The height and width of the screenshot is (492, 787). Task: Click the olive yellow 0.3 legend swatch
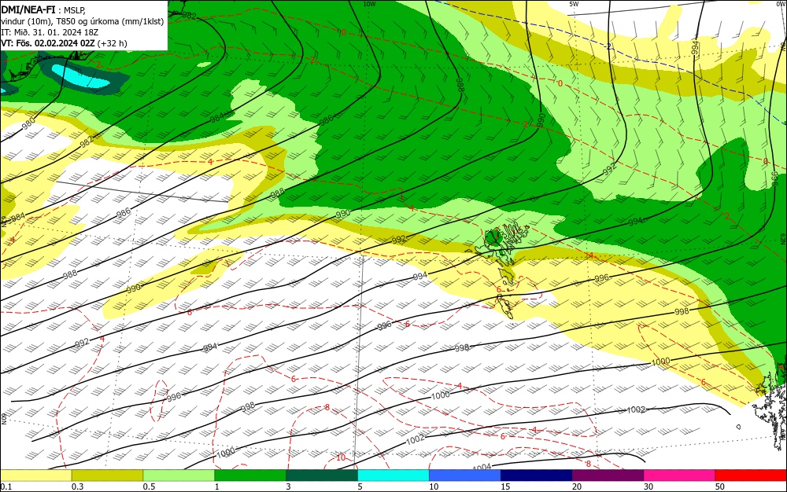[x=107, y=475]
